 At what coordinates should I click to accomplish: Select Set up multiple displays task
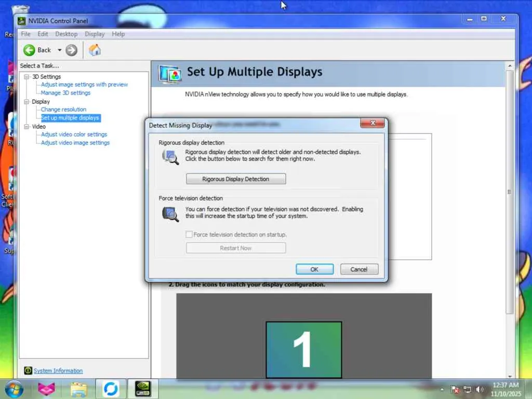click(x=71, y=118)
